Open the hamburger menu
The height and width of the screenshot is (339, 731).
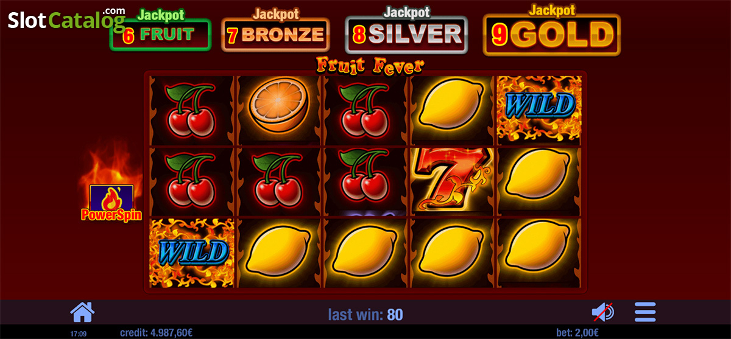645,312
